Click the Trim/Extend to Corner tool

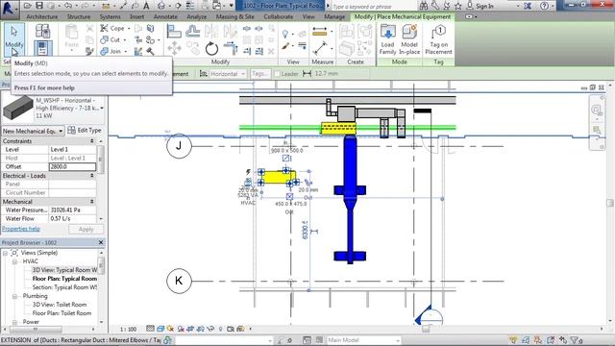pyautogui.click(x=231, y=49)
